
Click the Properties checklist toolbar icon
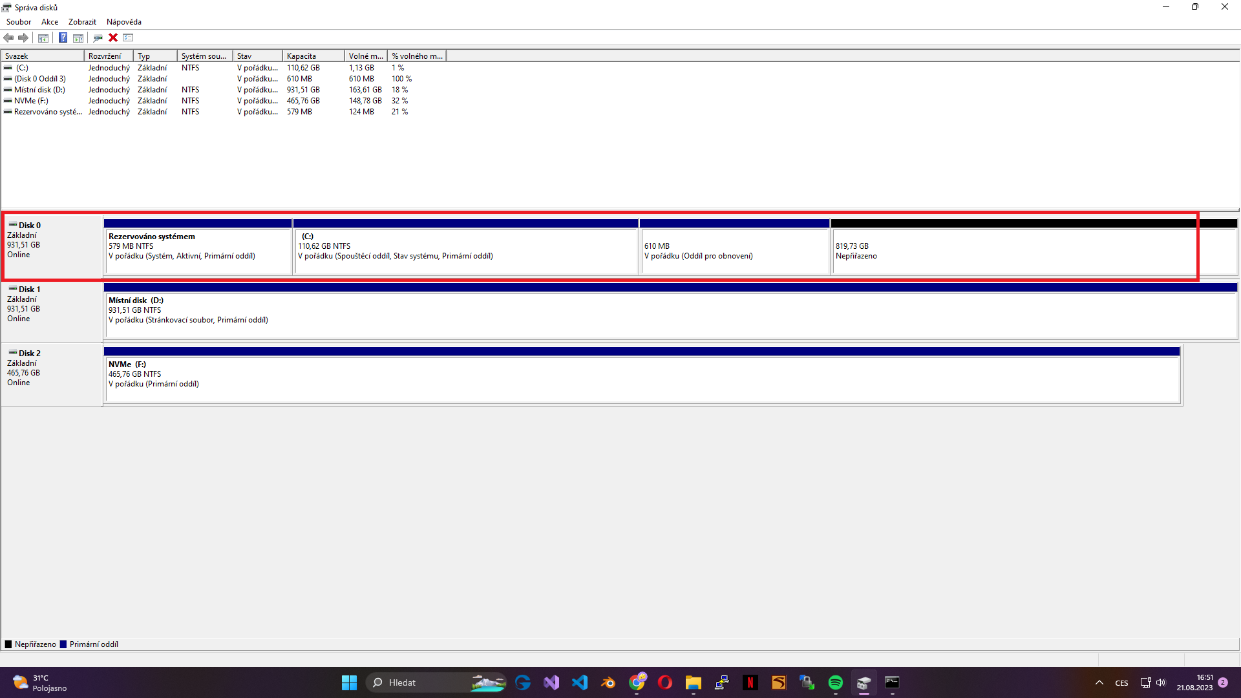(x=128, y=37)
